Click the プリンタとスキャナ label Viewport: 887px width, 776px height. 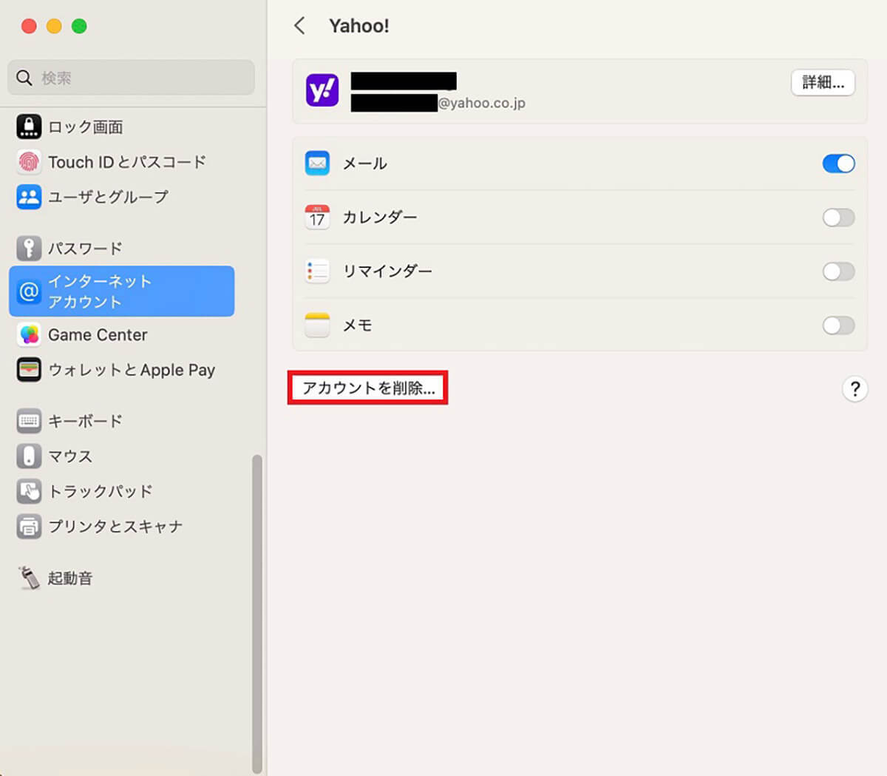coord(115,526)
